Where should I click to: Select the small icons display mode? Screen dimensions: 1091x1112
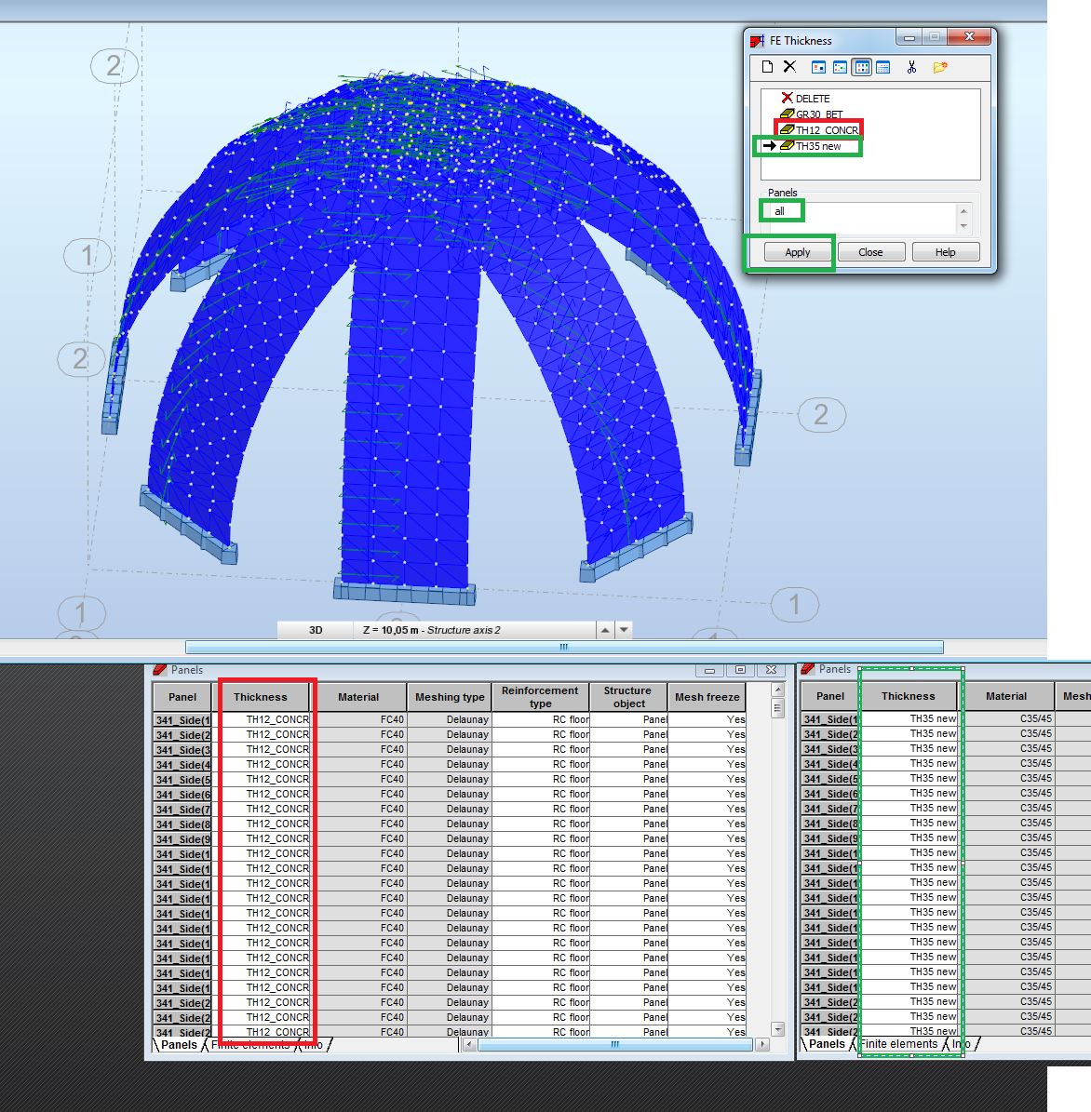841,67
